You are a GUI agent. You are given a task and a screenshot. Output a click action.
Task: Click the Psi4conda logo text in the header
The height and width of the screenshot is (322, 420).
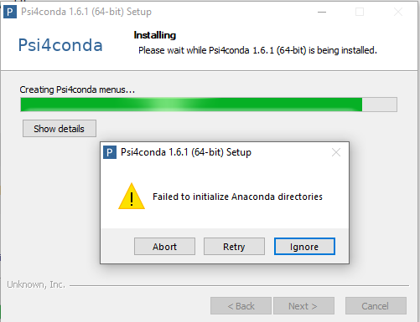pos(60,45)
